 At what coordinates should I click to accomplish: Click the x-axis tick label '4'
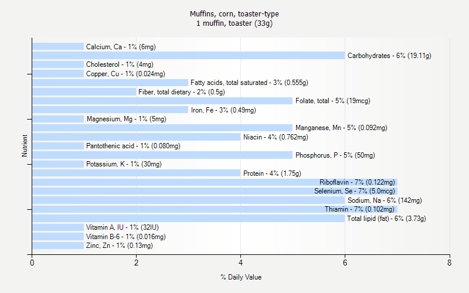pyautogui.click(x=240, y=263)
